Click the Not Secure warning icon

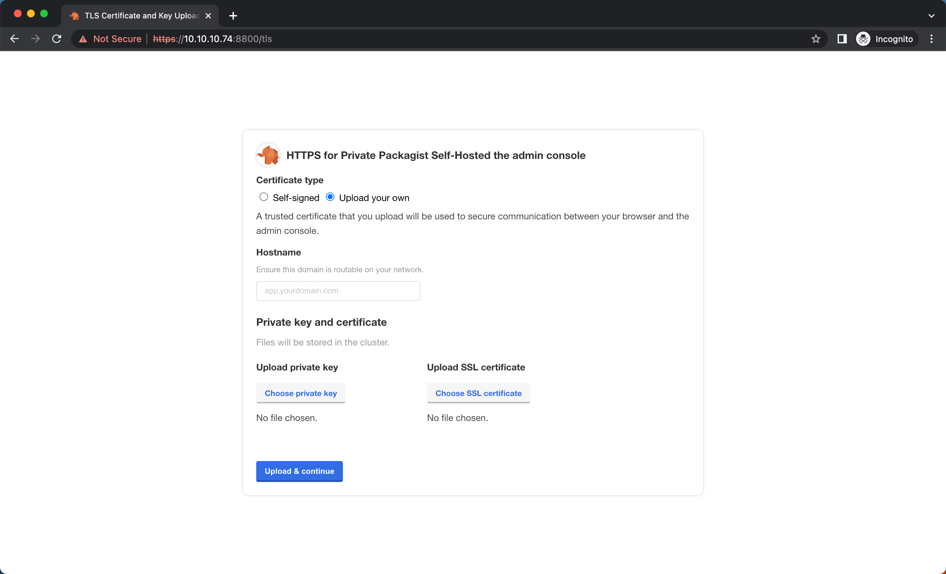pos(83,39)
